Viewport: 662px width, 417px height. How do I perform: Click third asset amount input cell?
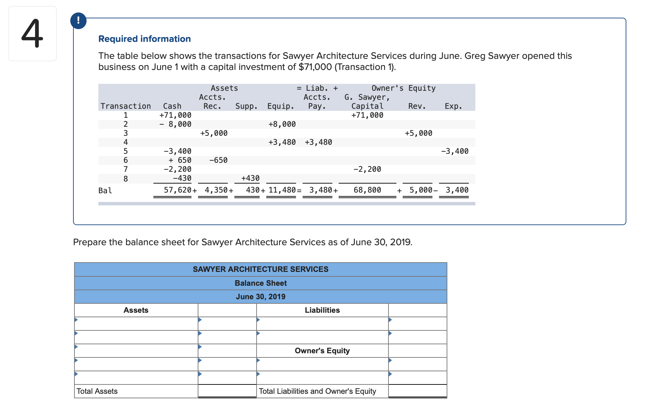pyautogui.click(x=227, y=351)
